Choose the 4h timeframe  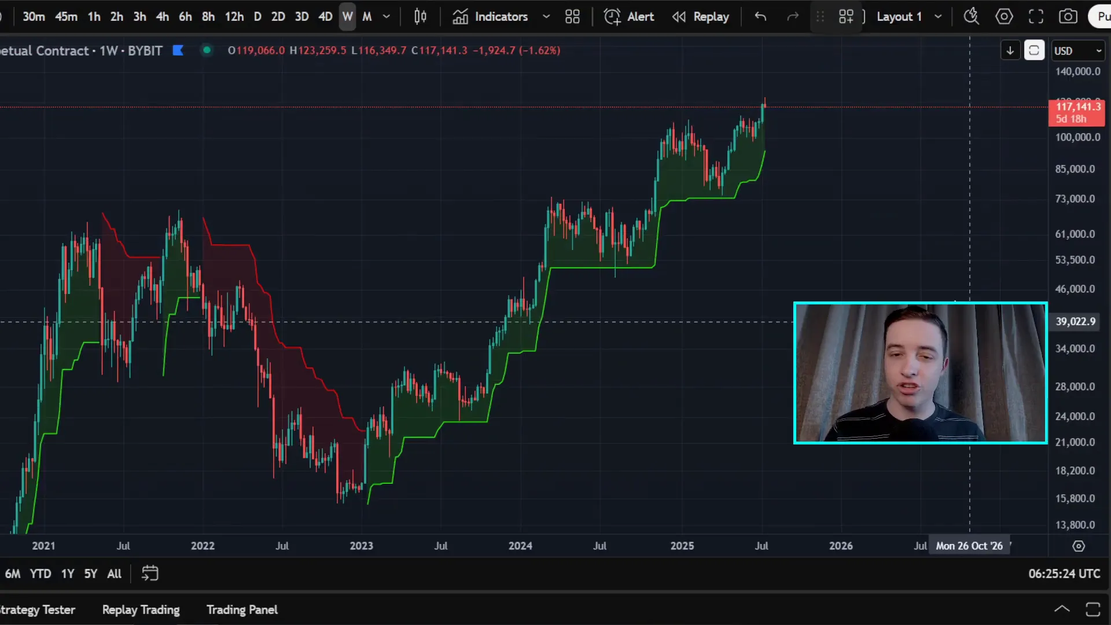[163, 17]
